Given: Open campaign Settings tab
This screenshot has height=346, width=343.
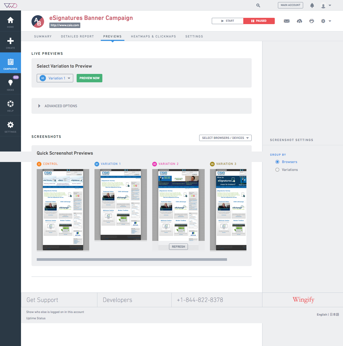Looking at the screenshot, I should [x=194, y=36].
